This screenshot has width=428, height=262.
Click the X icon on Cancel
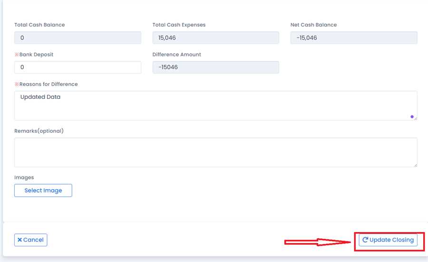pyautogui.click(x=19, y=240)
